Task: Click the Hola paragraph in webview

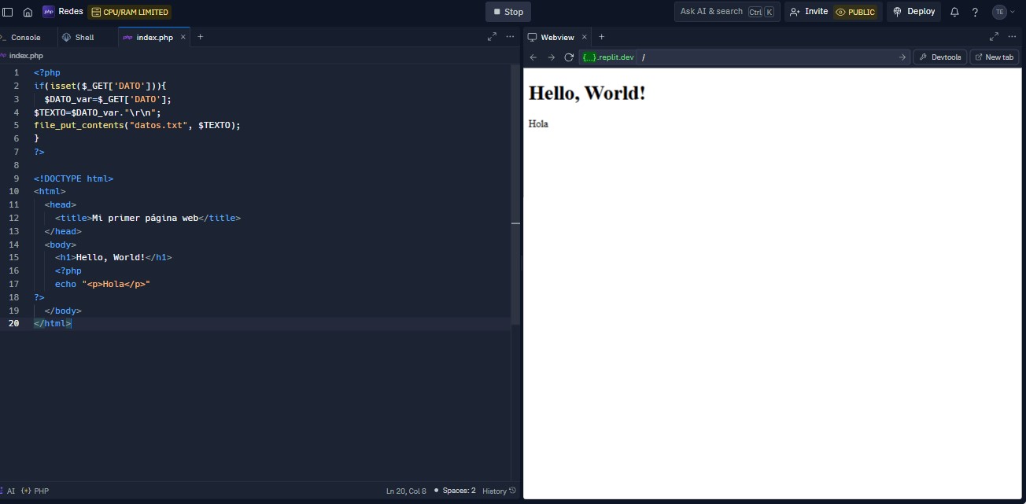Action: [x=538, y=124]
